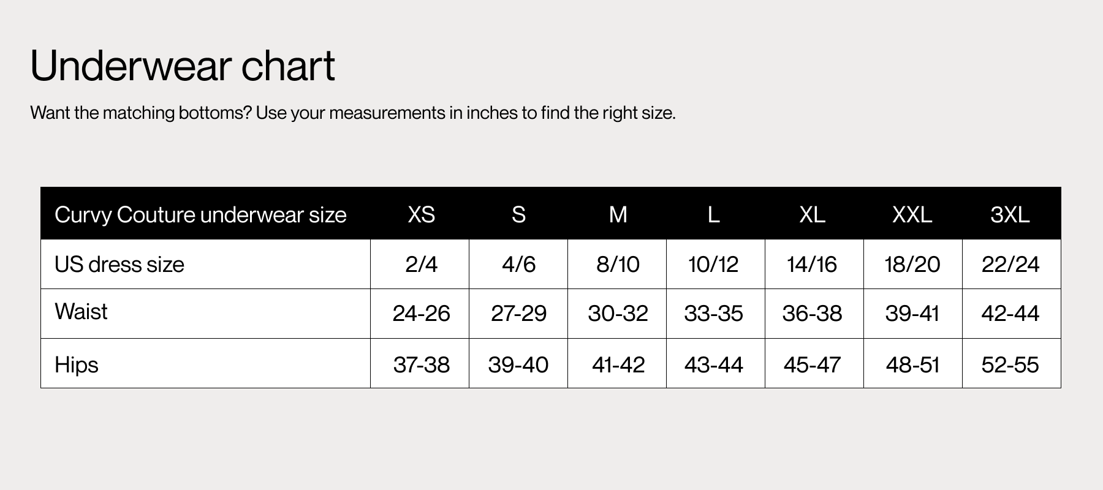Viewport: 1103px width, 490px height.
Task: Click the M size column header
Action: pyautogui.click(x=618, y=214)
